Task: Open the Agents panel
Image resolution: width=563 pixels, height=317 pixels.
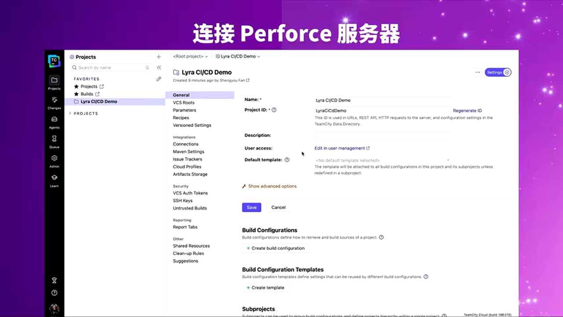Action: [x=54, y=122]
